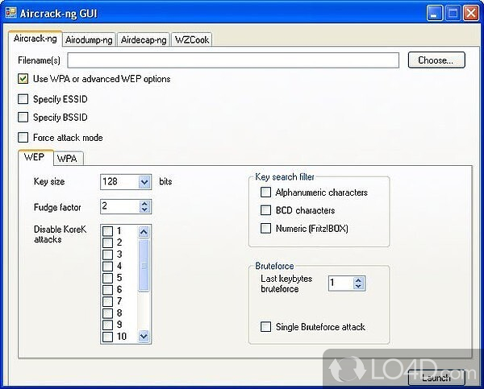Image resolution: width=484 pixels, height=389 pixels.
Task: Enable Alphanumeric characters filter
Action: pos(265,192)
